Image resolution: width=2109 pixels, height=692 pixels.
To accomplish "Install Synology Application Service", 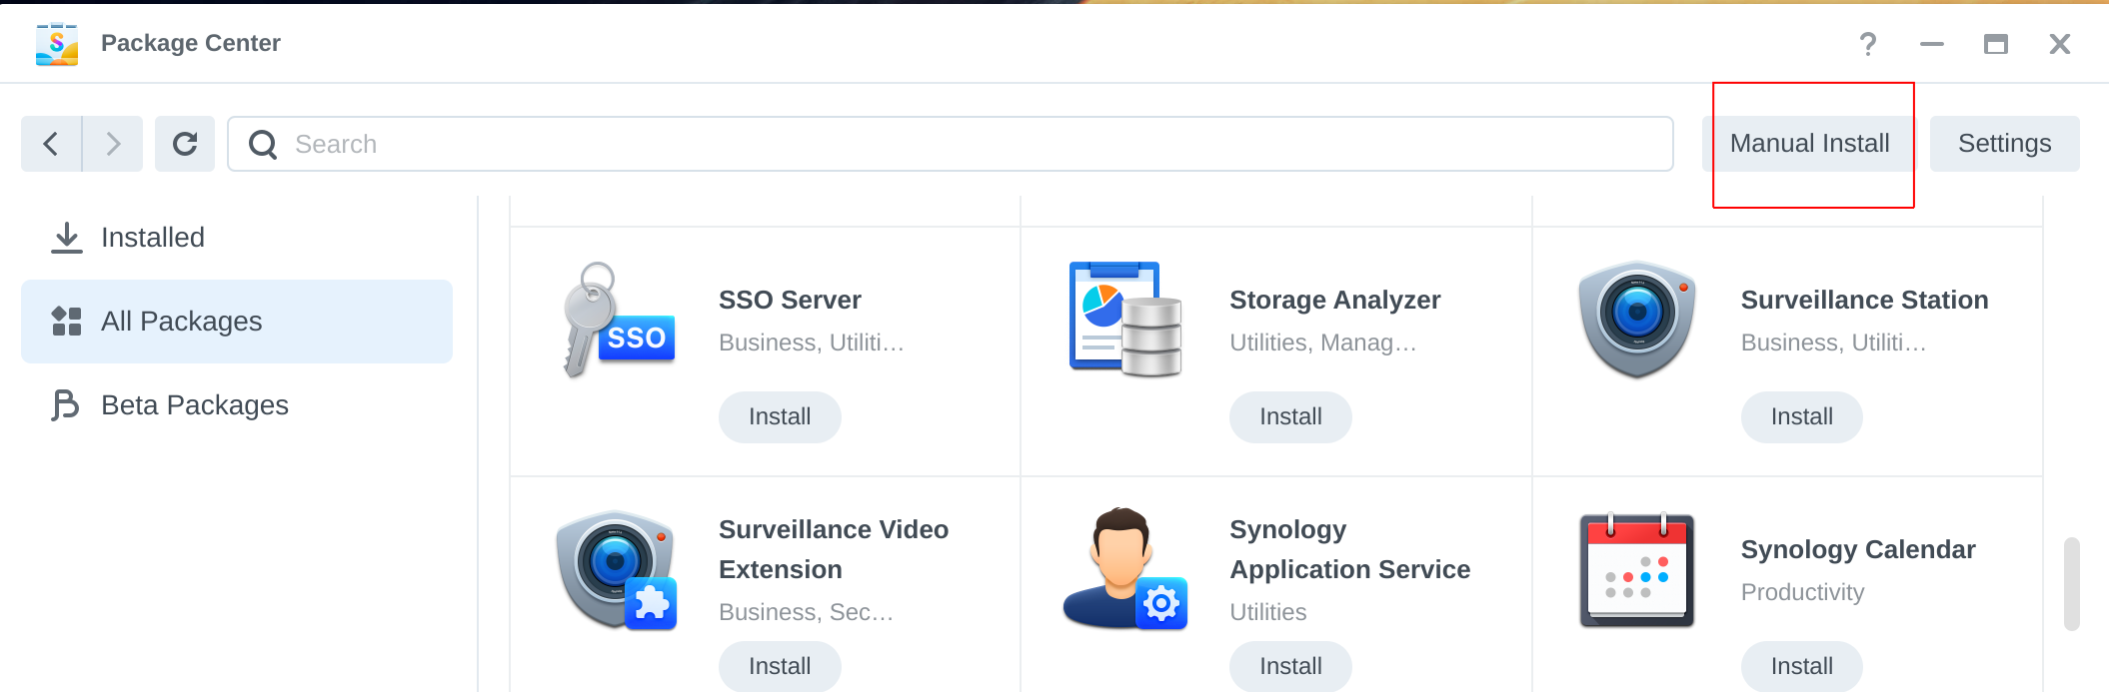I will tap(1290, 666).
